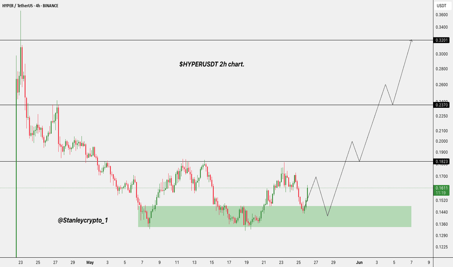Click the 0.1225 price axis label
Screen dimensions: 453x267
point(441,247)
